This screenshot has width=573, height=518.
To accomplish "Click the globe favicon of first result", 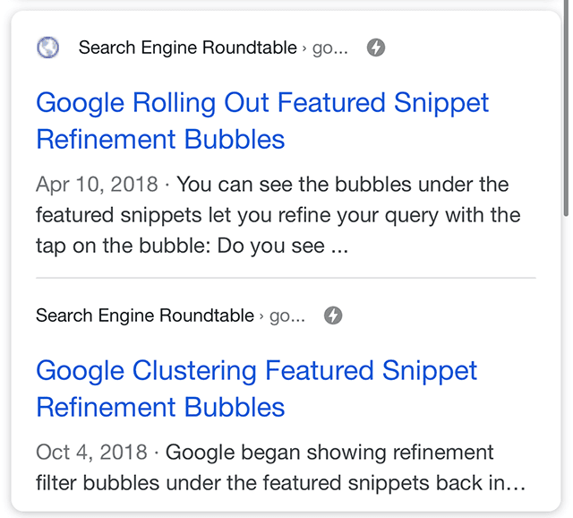I will pos(48,47).
